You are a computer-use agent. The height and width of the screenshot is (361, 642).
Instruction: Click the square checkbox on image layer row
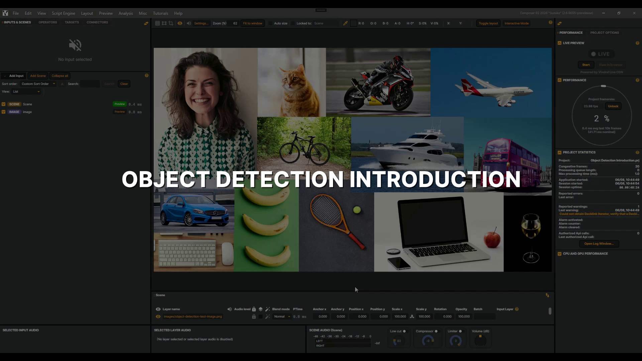point(260,317)
